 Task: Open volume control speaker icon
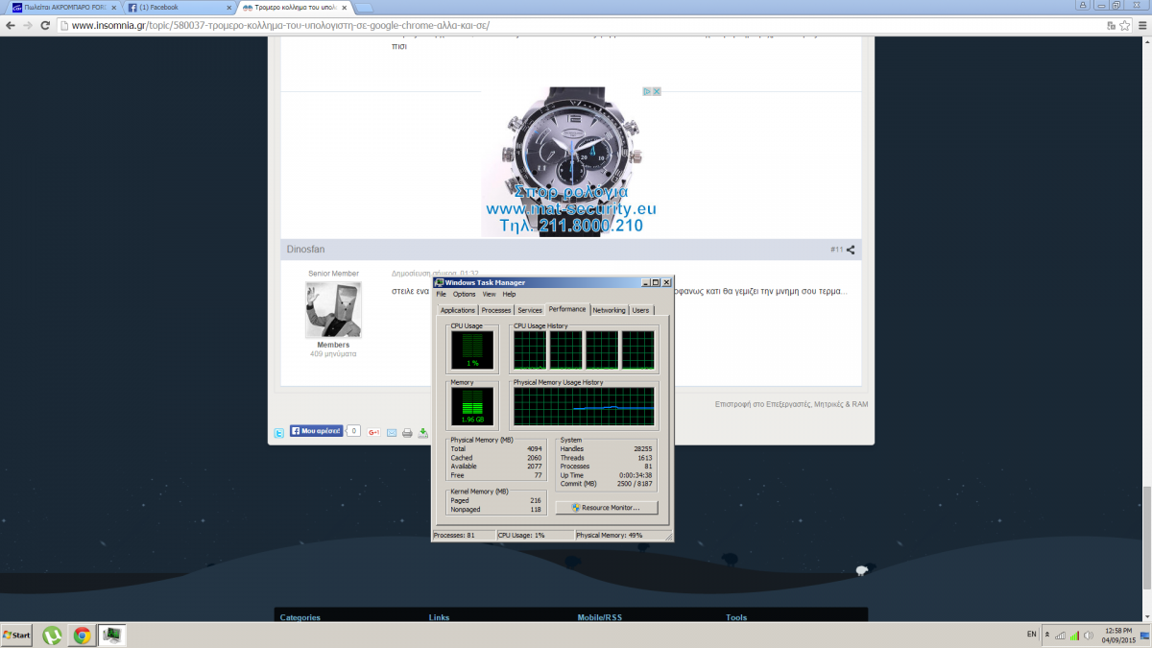point(1089,635)
